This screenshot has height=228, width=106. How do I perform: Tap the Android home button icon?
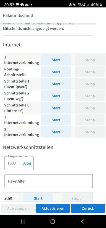[x=53, y=221]
